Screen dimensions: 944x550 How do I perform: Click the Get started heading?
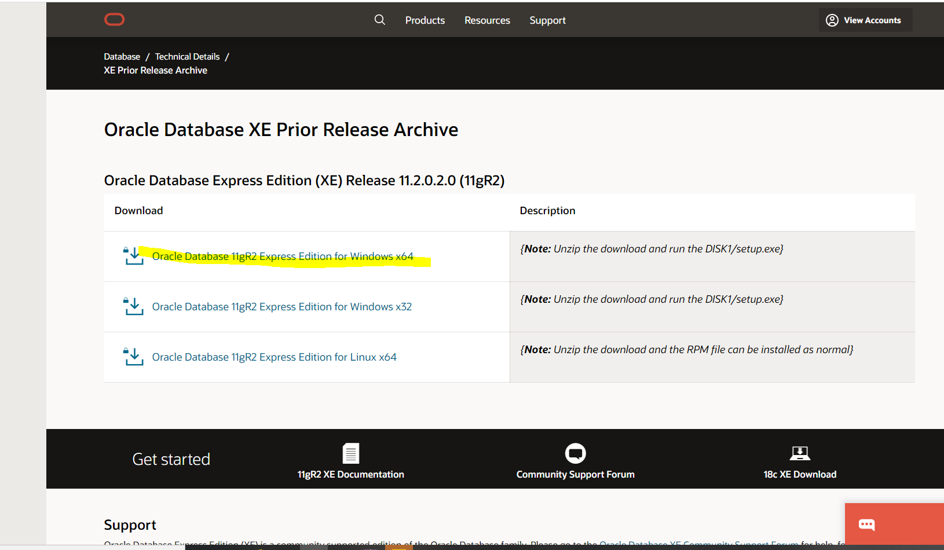(171, 459)
